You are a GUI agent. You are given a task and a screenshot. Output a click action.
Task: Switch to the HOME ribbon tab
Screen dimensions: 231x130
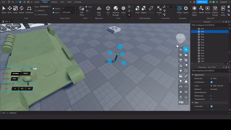point(37,2)
